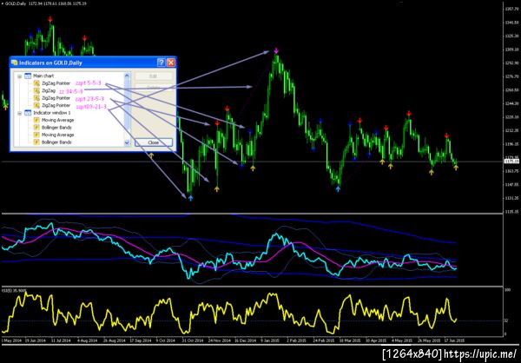
Task: Select the ZigZag indicator row
Action: 49,90
